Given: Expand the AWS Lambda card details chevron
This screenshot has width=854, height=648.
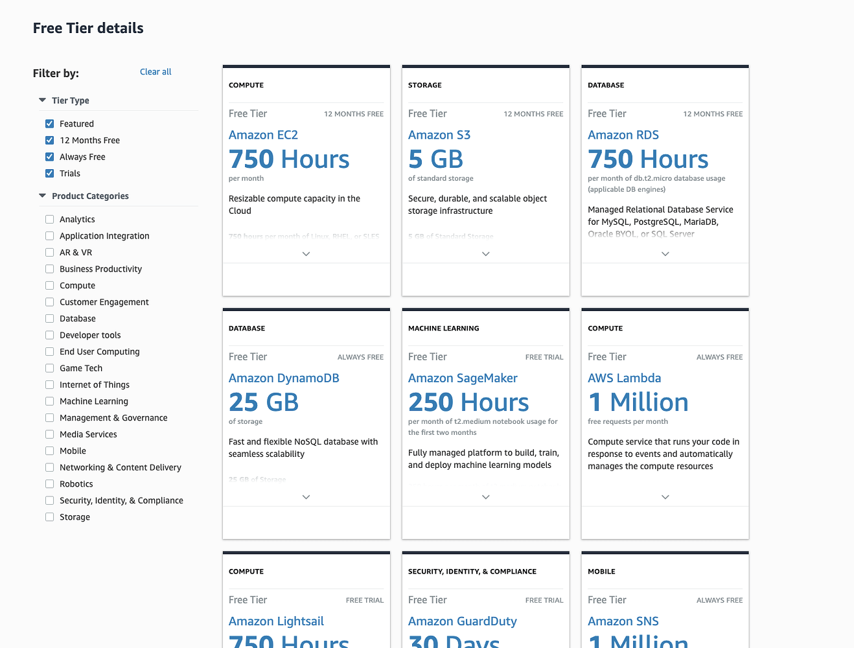Looking at the screenshot, I should (665, 497).
